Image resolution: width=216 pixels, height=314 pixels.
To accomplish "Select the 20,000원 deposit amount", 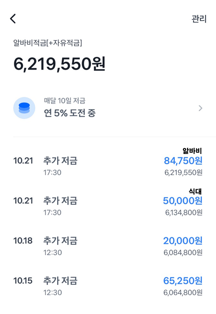I will [183, 241].
